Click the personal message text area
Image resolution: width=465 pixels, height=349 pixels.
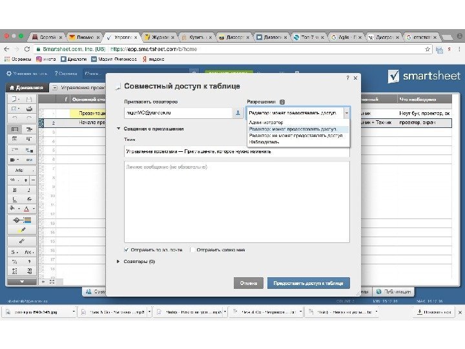236,202
